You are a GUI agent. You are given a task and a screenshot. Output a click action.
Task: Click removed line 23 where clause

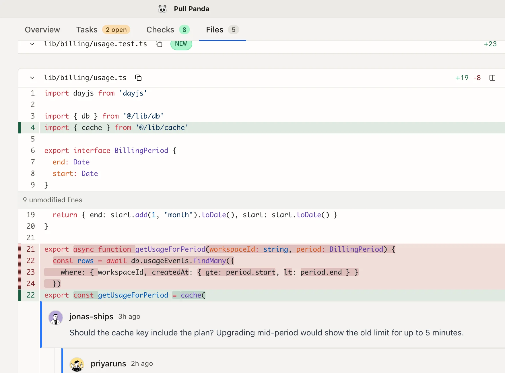[262, 272]
